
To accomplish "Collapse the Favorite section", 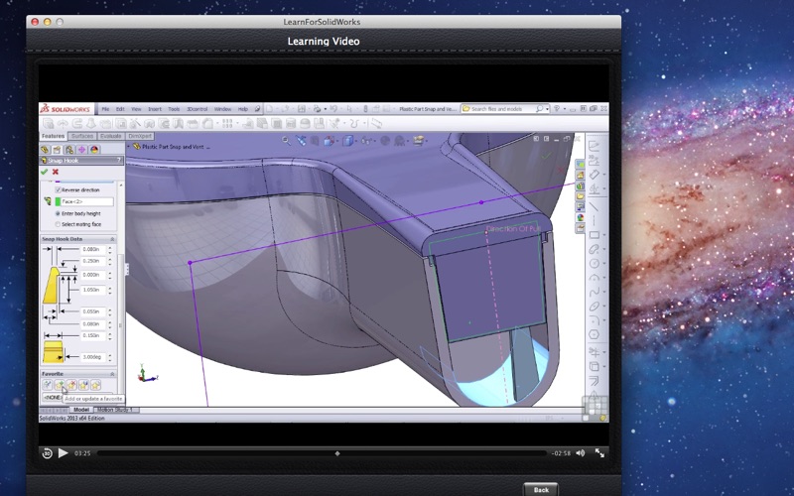I will (112, 374).
